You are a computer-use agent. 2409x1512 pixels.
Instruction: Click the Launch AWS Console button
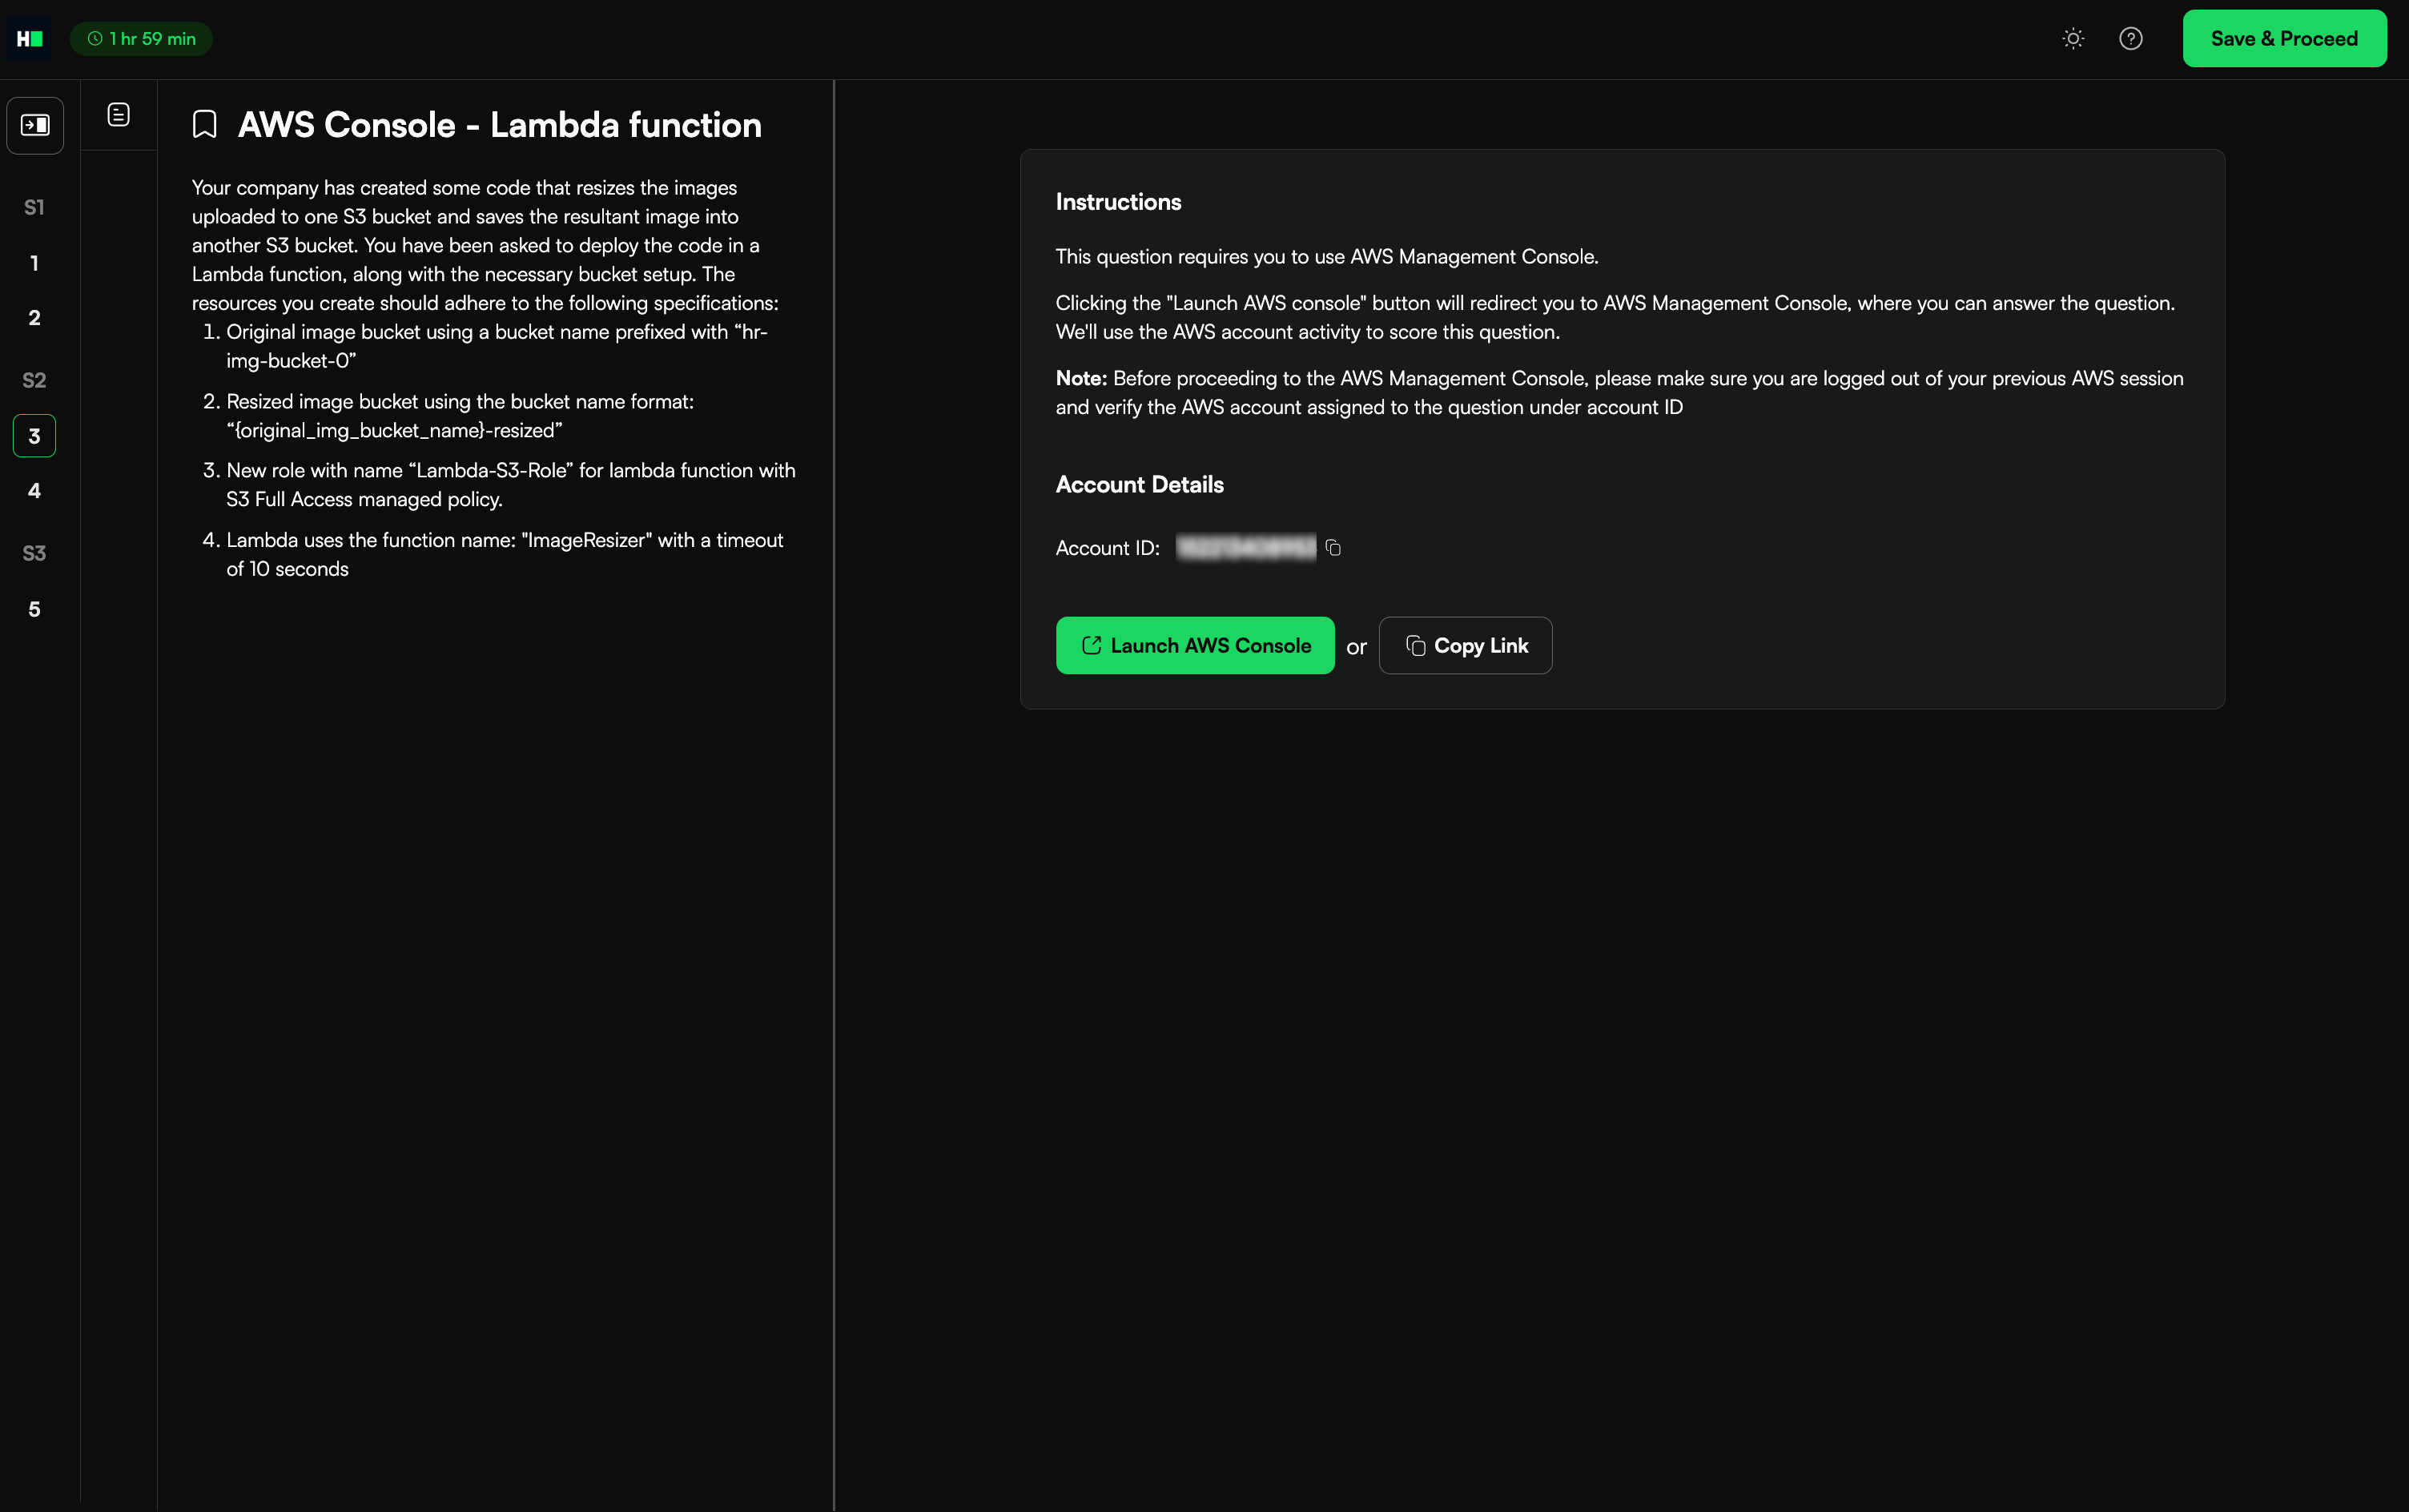1194,646
